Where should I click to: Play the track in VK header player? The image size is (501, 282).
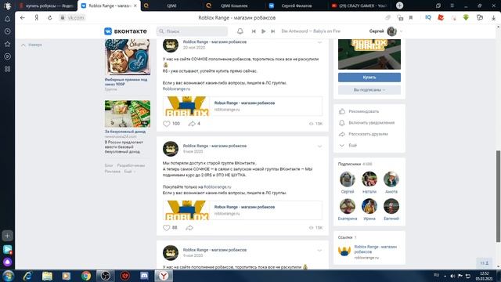263,31
